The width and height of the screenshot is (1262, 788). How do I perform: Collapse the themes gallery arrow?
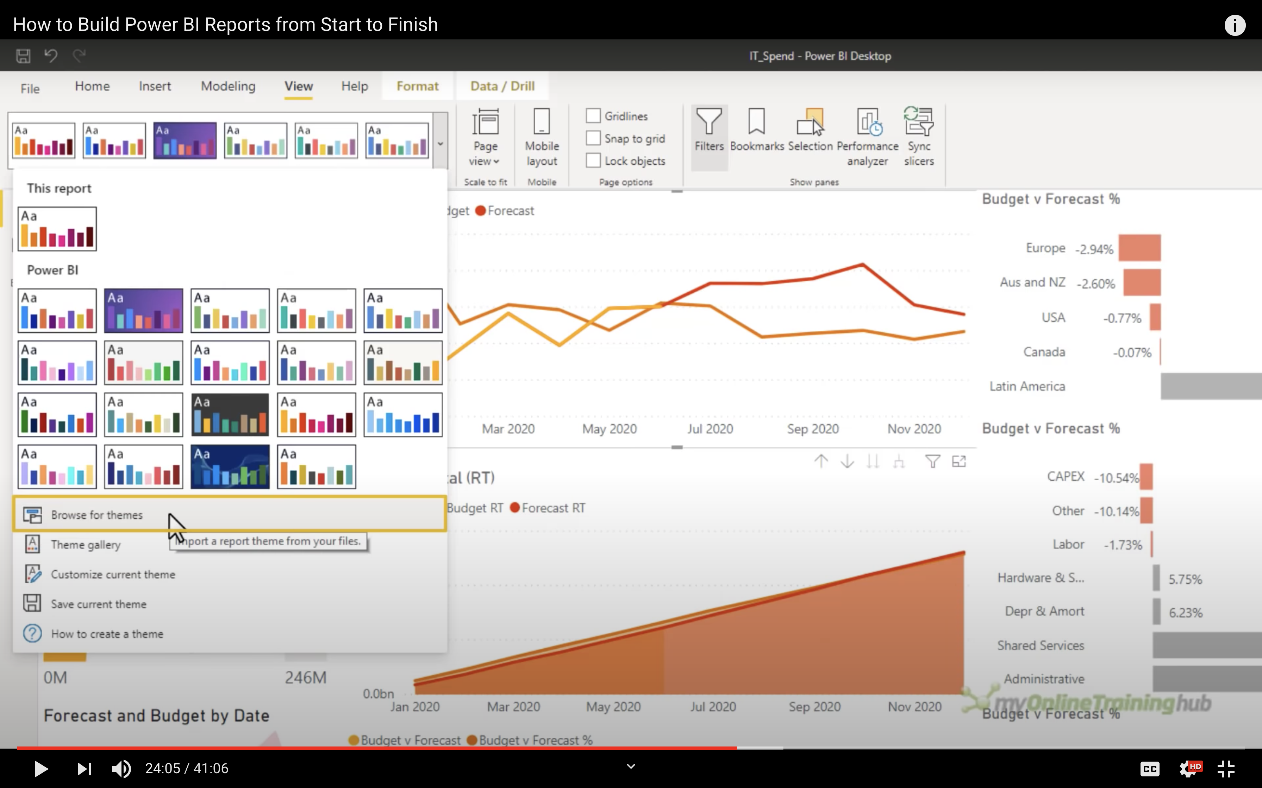[x=440, y=143]
